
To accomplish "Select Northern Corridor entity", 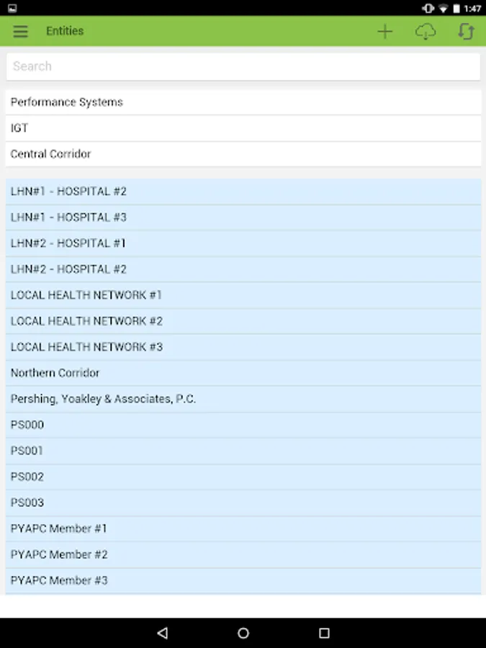I will pyautogui.click(x=243, y=373).
